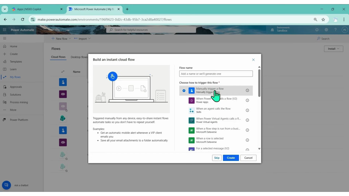349x196 pixels.
Task: Open the New flow dropdown
Action: [61, 38]
